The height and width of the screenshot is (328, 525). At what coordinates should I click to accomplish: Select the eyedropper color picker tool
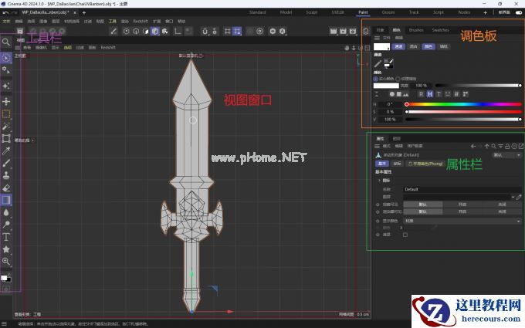click(x=6, y=150)
